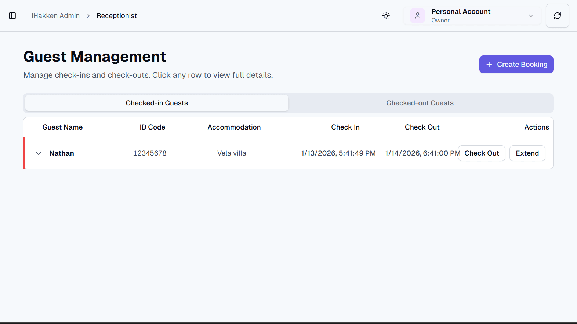Click the Guest Name column header
Viewport: 577px width, 324px height.
[x=62, y=127]
